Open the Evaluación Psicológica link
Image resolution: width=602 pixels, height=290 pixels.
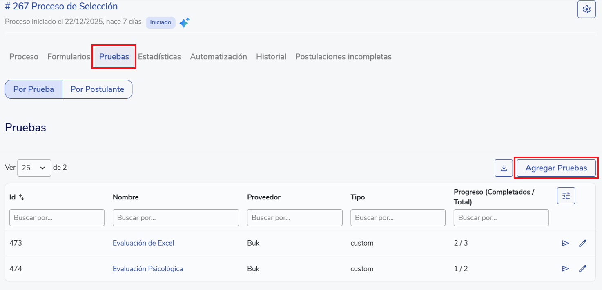148,269
